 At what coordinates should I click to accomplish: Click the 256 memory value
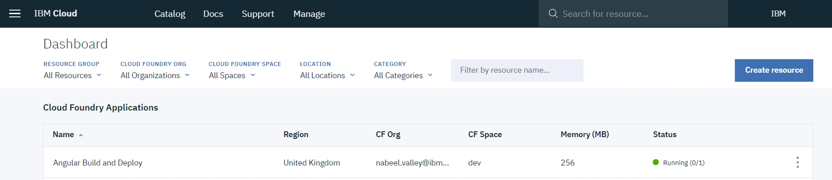pyautogui.click(x=567, y=163)
